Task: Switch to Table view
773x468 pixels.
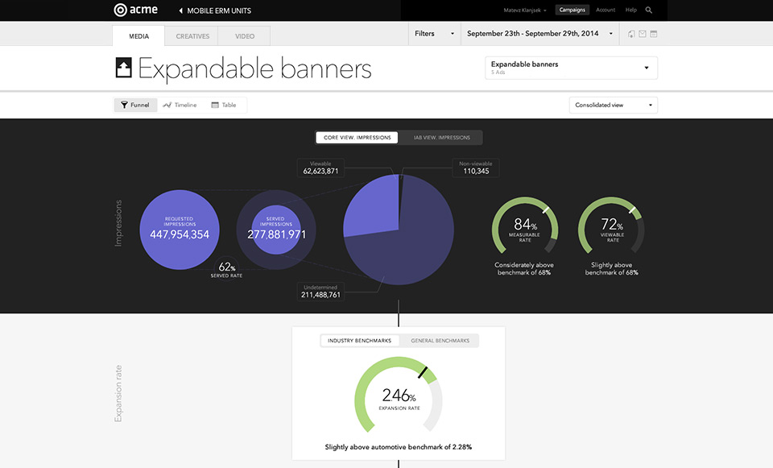Action: tap(224, 105)
